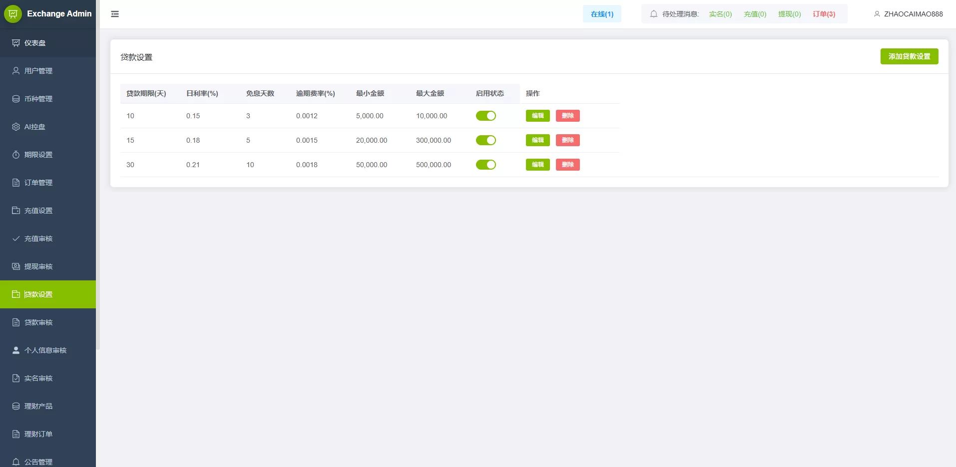Open the 用户管理 sidebar menu
The width and height of the screenshot is (956, 467).
38,71
